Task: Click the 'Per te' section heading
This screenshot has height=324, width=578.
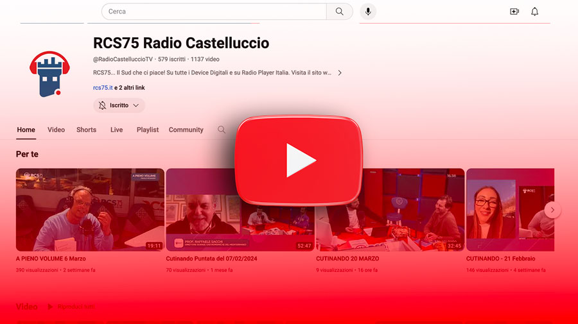Action: click(27, 154)
